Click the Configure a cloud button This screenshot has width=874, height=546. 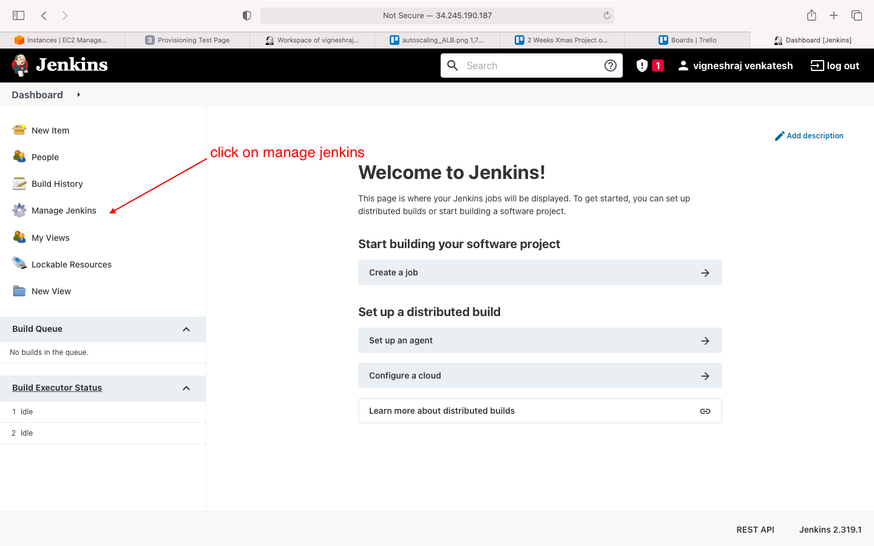[x=540, y=376]
